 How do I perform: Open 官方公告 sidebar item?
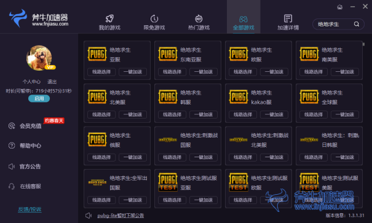point(30,166)
